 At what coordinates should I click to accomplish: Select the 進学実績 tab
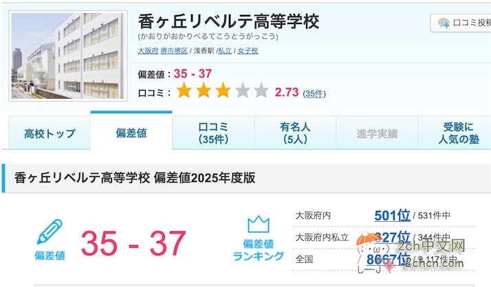click(377, 133)
